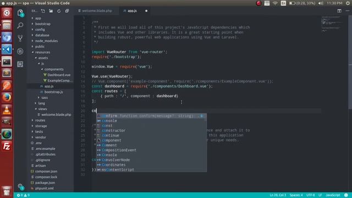Open the Debug view in activity bar
The image size is (352, 198).
[x=20, y=51]
